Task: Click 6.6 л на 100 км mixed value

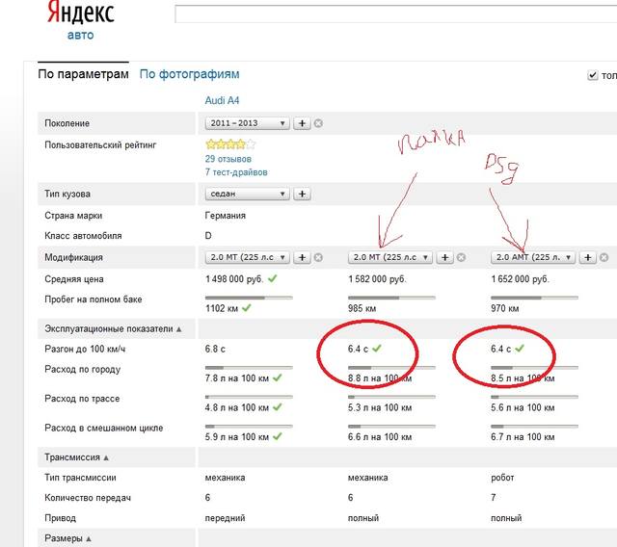Action: pyautogui.click(x=380, y=437)
